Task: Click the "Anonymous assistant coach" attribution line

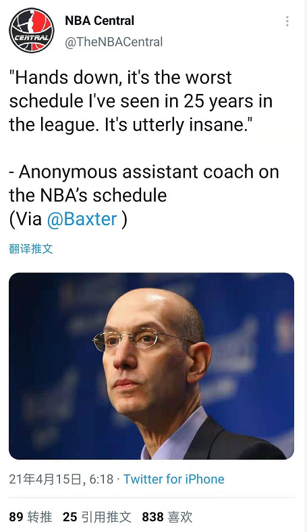Action: (144, 172)
